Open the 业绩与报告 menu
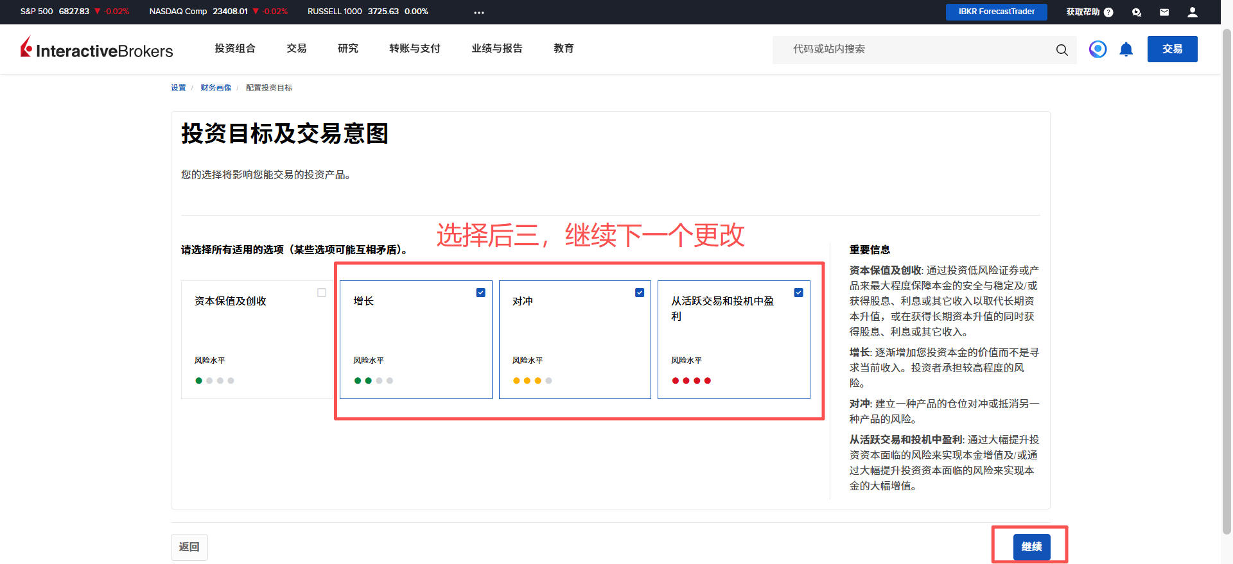 coord(496,48)
